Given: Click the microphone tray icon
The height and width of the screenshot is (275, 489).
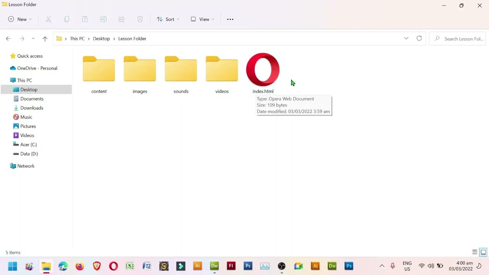Looking at the screenshot, I should [393, 266].
